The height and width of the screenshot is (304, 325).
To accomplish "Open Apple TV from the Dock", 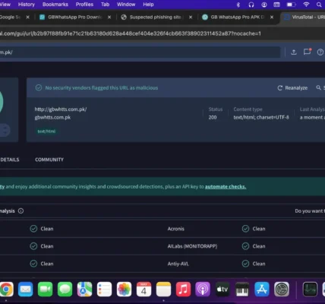I will pyautogui.click(x=222, y=289).
